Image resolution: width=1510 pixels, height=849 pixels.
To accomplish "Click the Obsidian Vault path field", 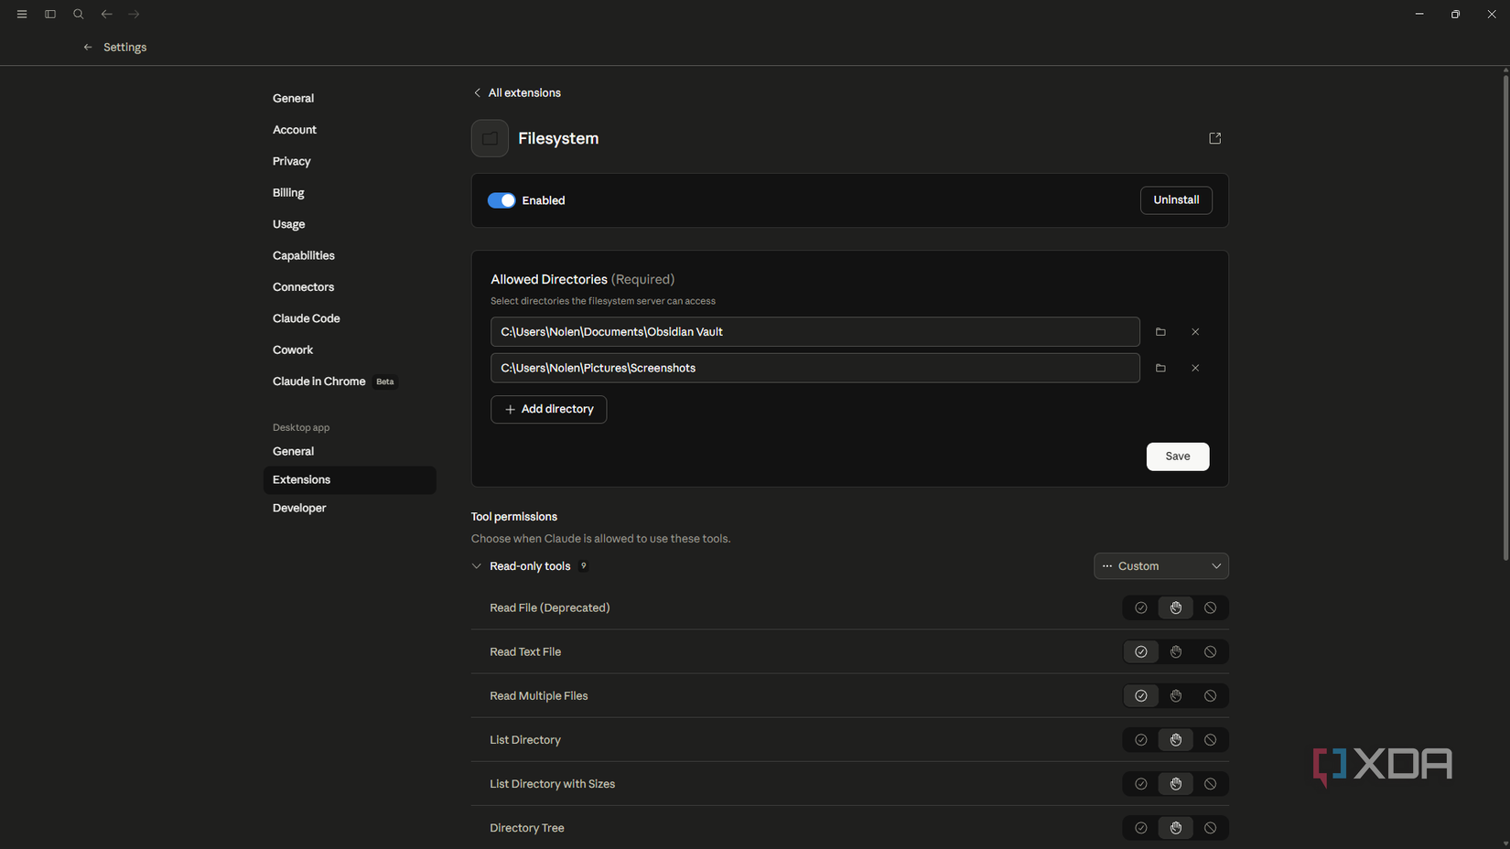I will [x=814, y=332].
